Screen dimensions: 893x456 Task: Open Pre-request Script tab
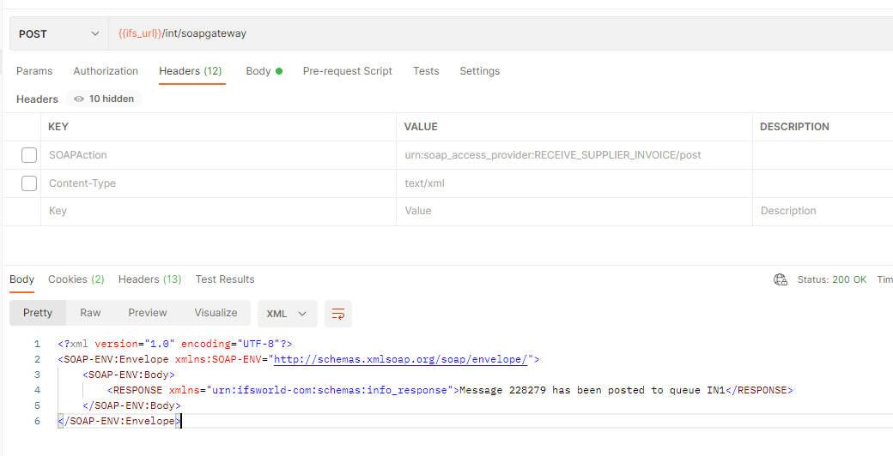pos(348,71)
